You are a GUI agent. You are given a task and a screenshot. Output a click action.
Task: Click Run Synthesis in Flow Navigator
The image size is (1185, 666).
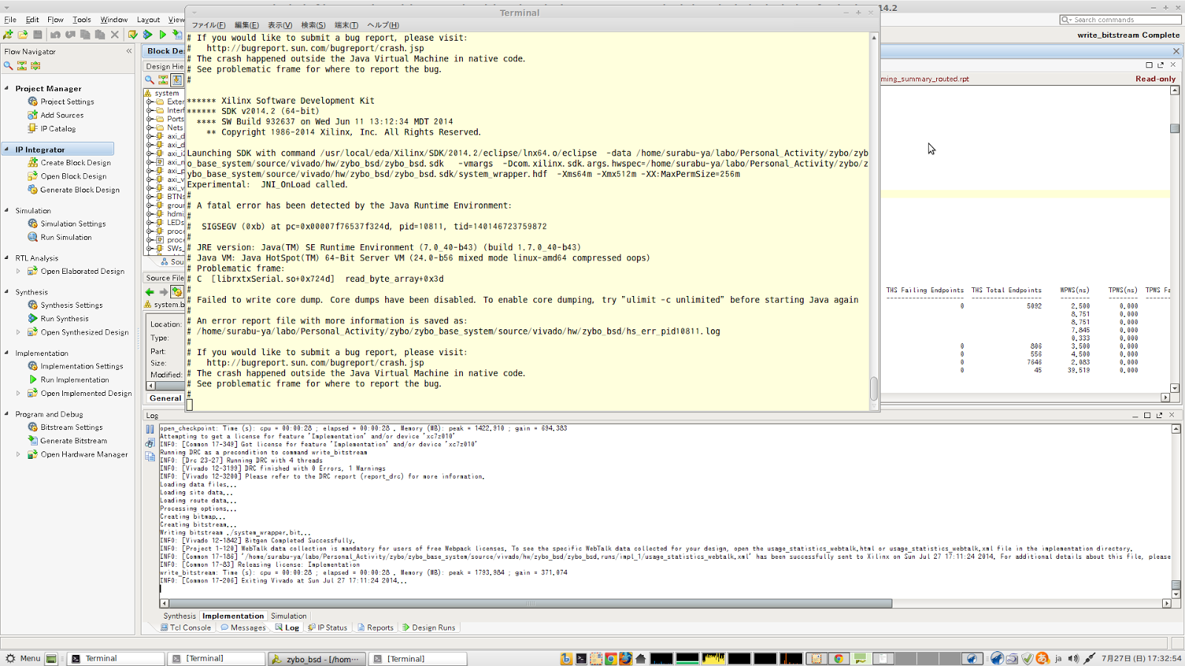pos(64,319)
